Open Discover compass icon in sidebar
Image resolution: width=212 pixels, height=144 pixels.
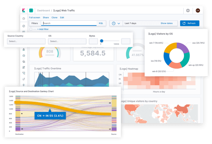click(24, 26)
